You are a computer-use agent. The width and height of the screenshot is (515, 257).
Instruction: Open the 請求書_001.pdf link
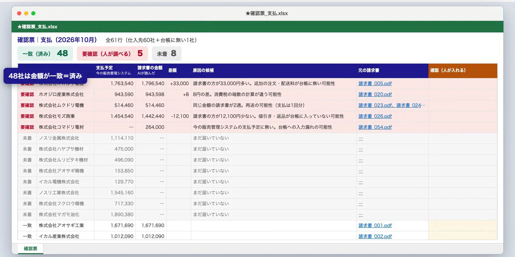[375, 226]
